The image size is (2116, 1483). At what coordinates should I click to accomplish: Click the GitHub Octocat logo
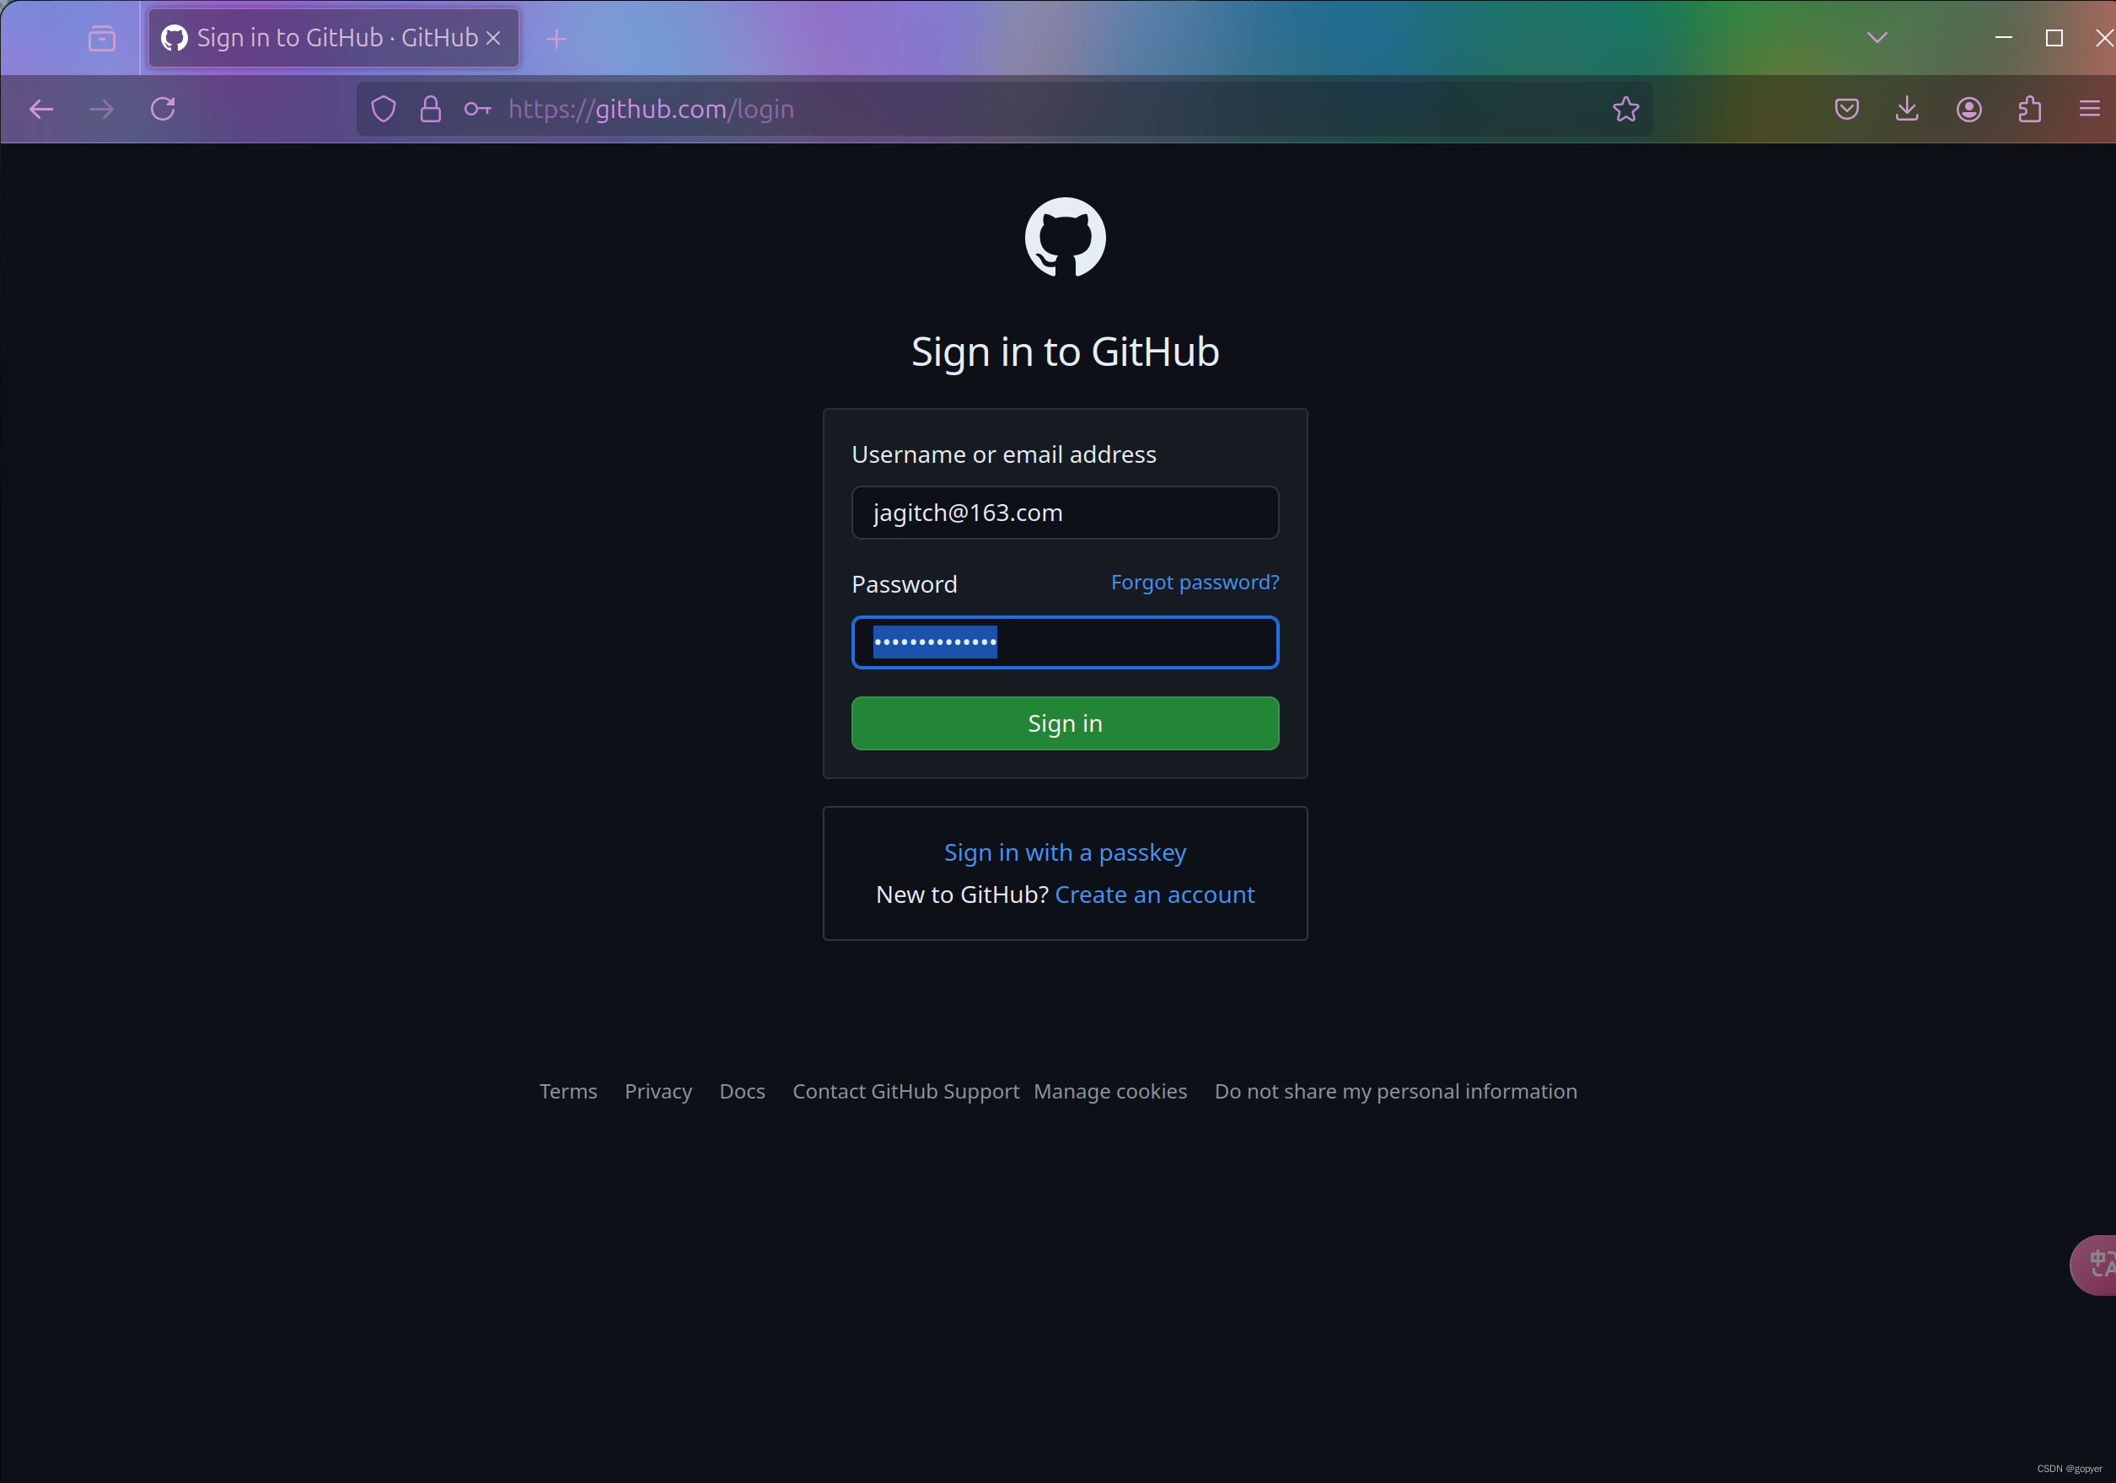pyautogui.click(x=1065, y=237)
